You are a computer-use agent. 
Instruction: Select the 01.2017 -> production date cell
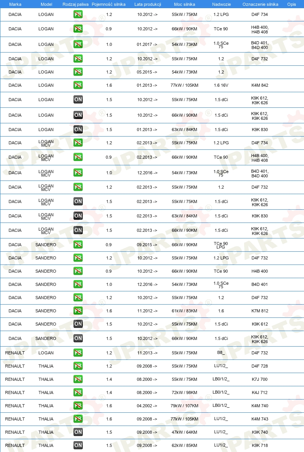(x=147, y=44)
